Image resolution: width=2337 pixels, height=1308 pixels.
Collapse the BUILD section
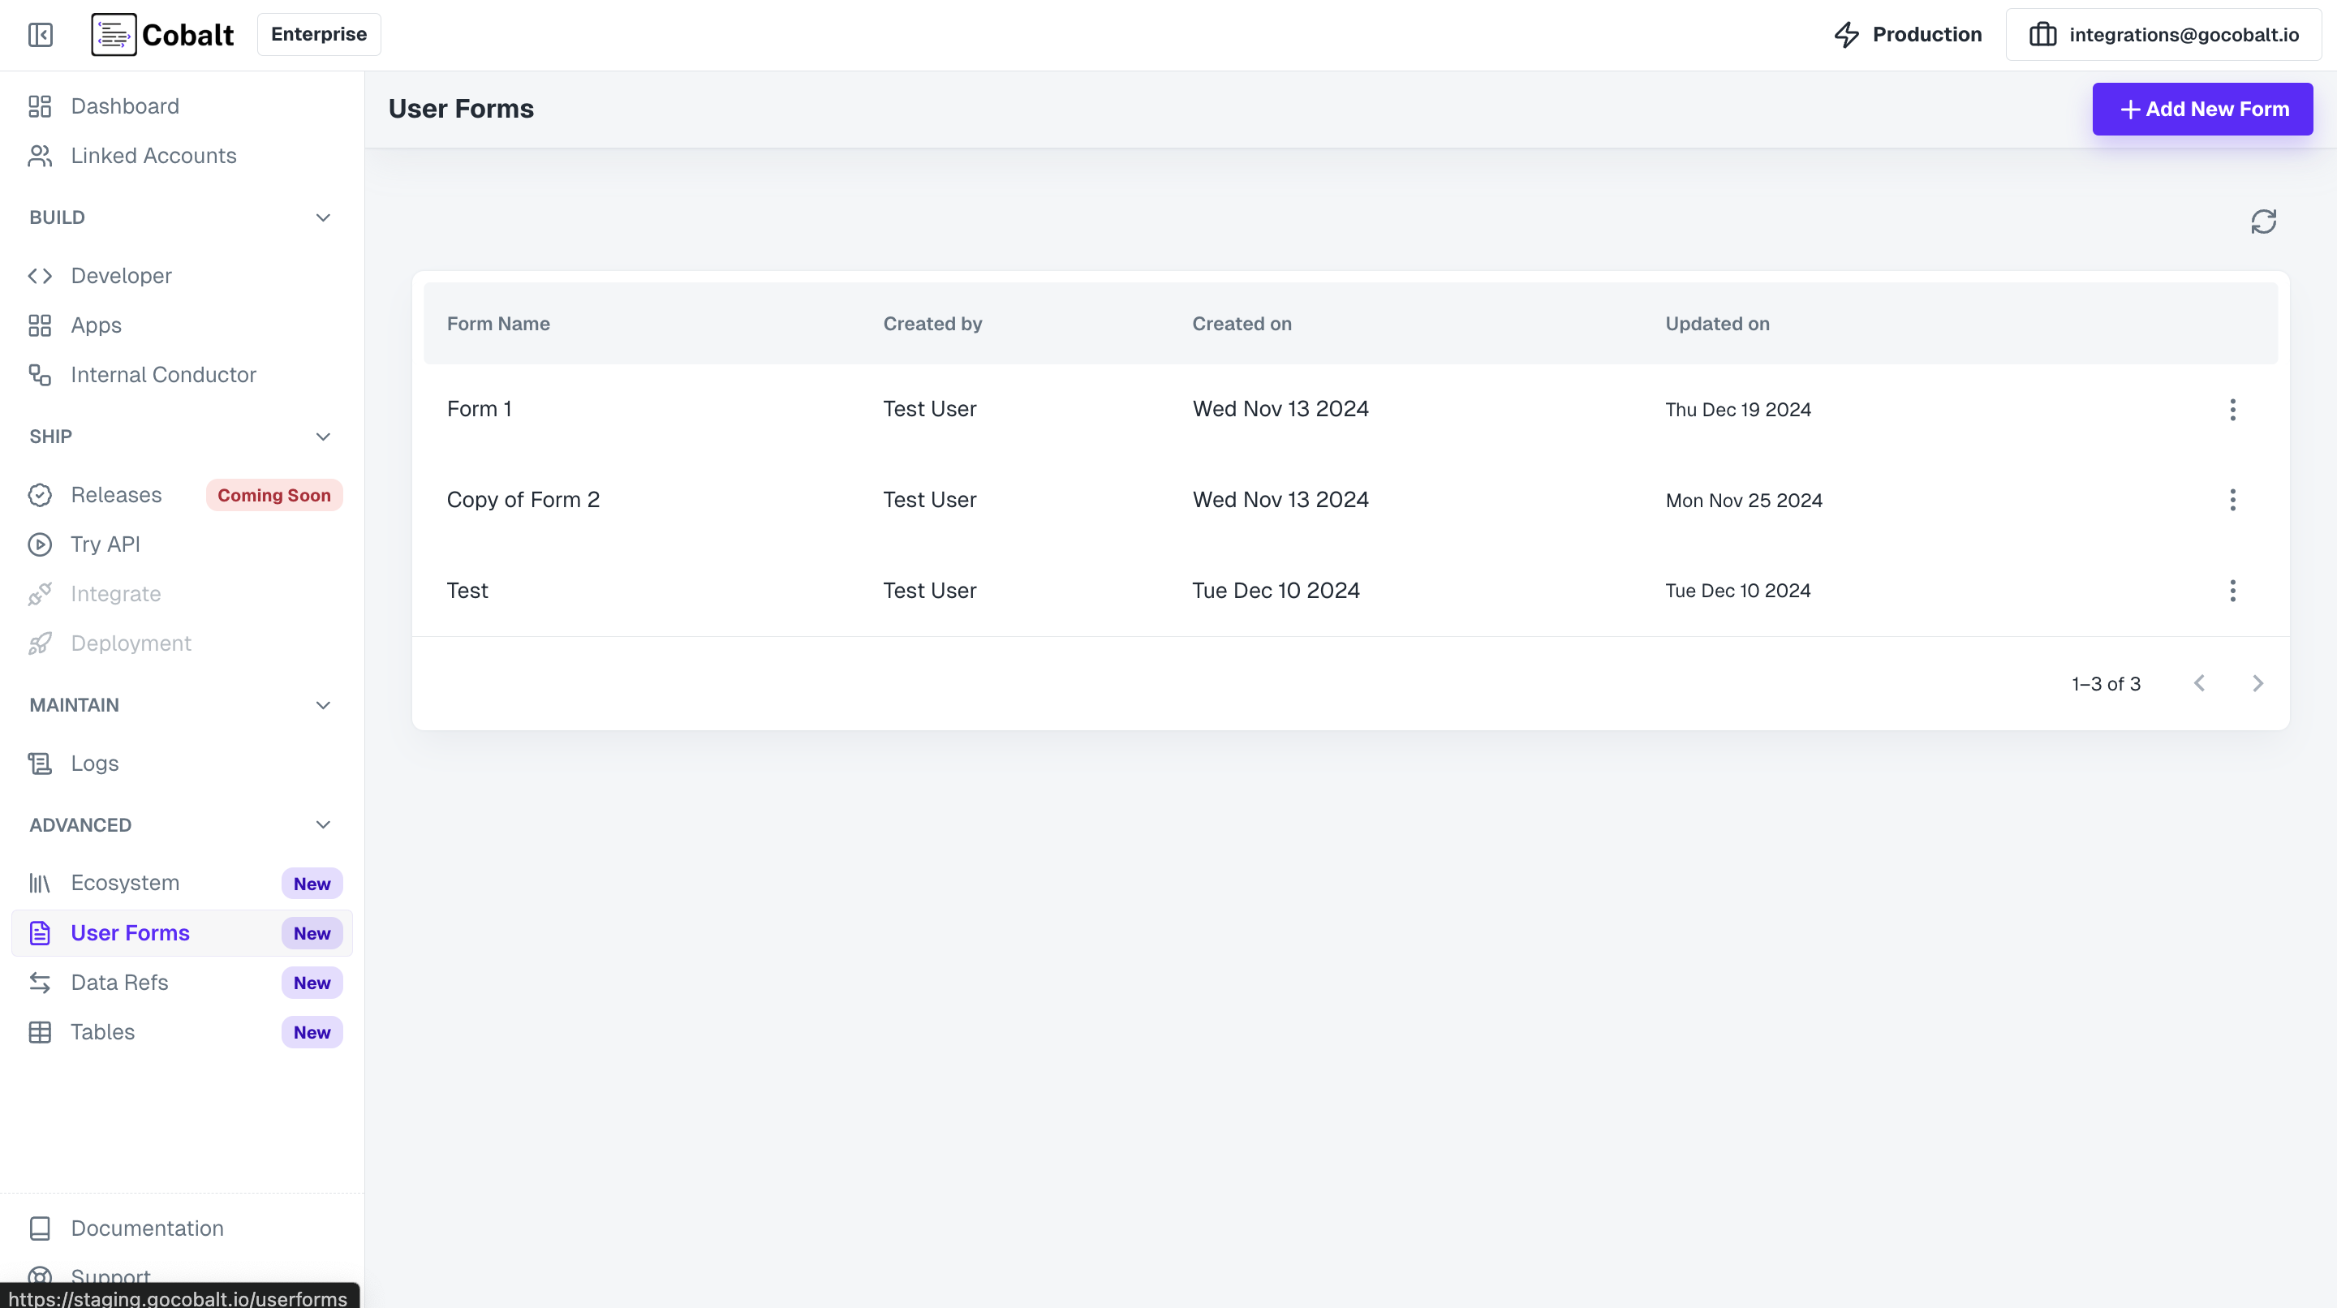coord(323,217)
